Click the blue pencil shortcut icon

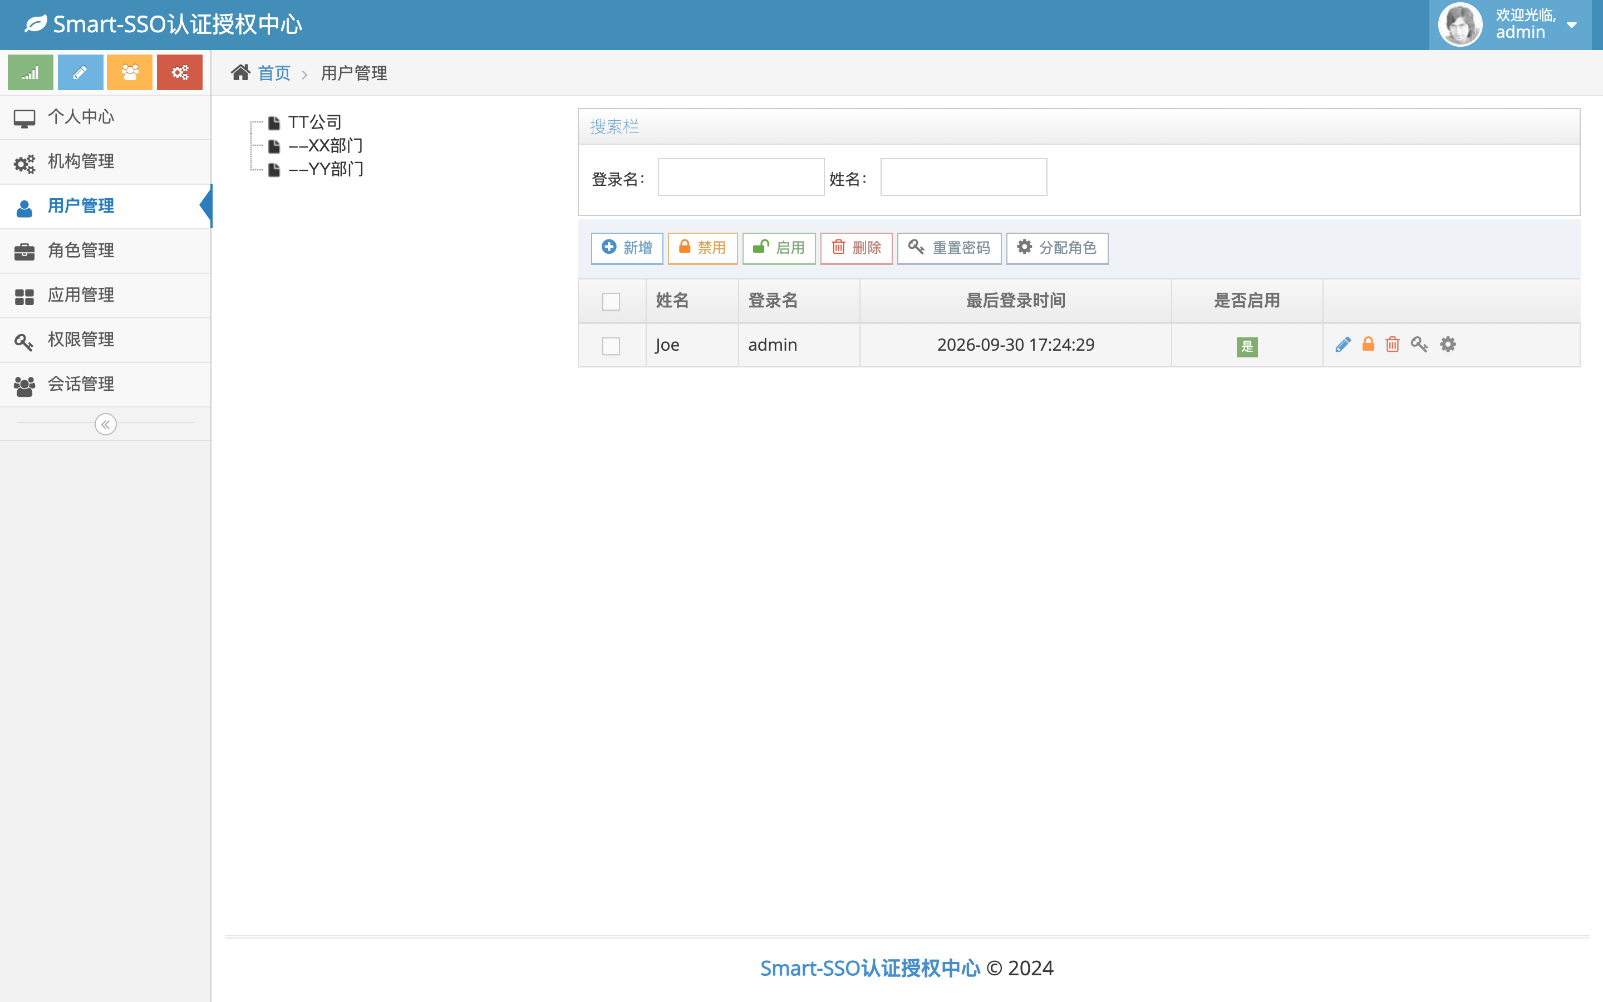80,72
